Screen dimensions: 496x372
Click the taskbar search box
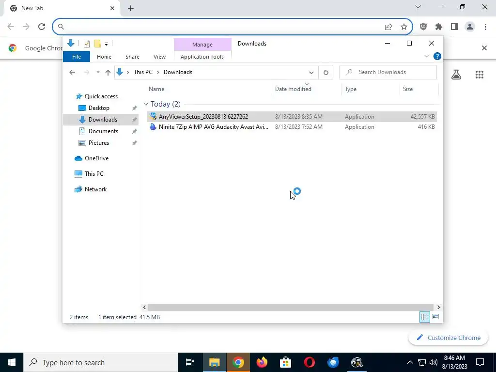pos(101,362)
